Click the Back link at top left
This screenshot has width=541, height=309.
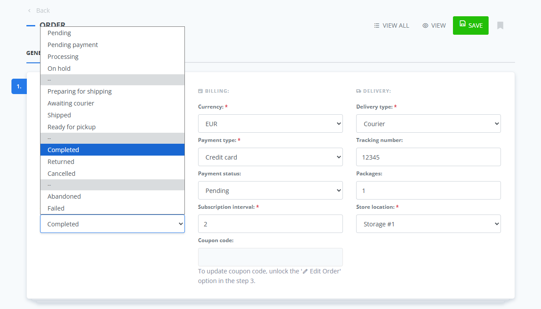pyautogui.click(x=42, y=10)
